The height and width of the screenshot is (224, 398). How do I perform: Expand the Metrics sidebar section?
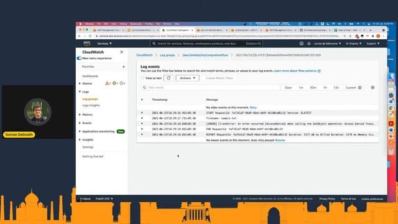click(80, 114)
